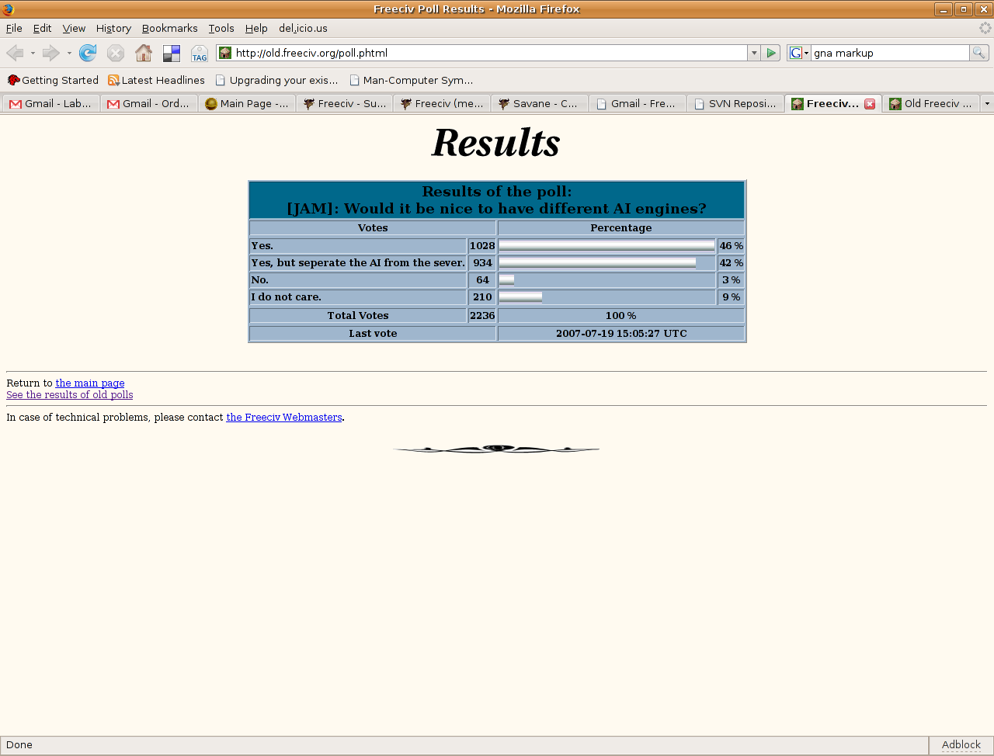Switch to the Gmail - Fre... tab

[638, 104]
